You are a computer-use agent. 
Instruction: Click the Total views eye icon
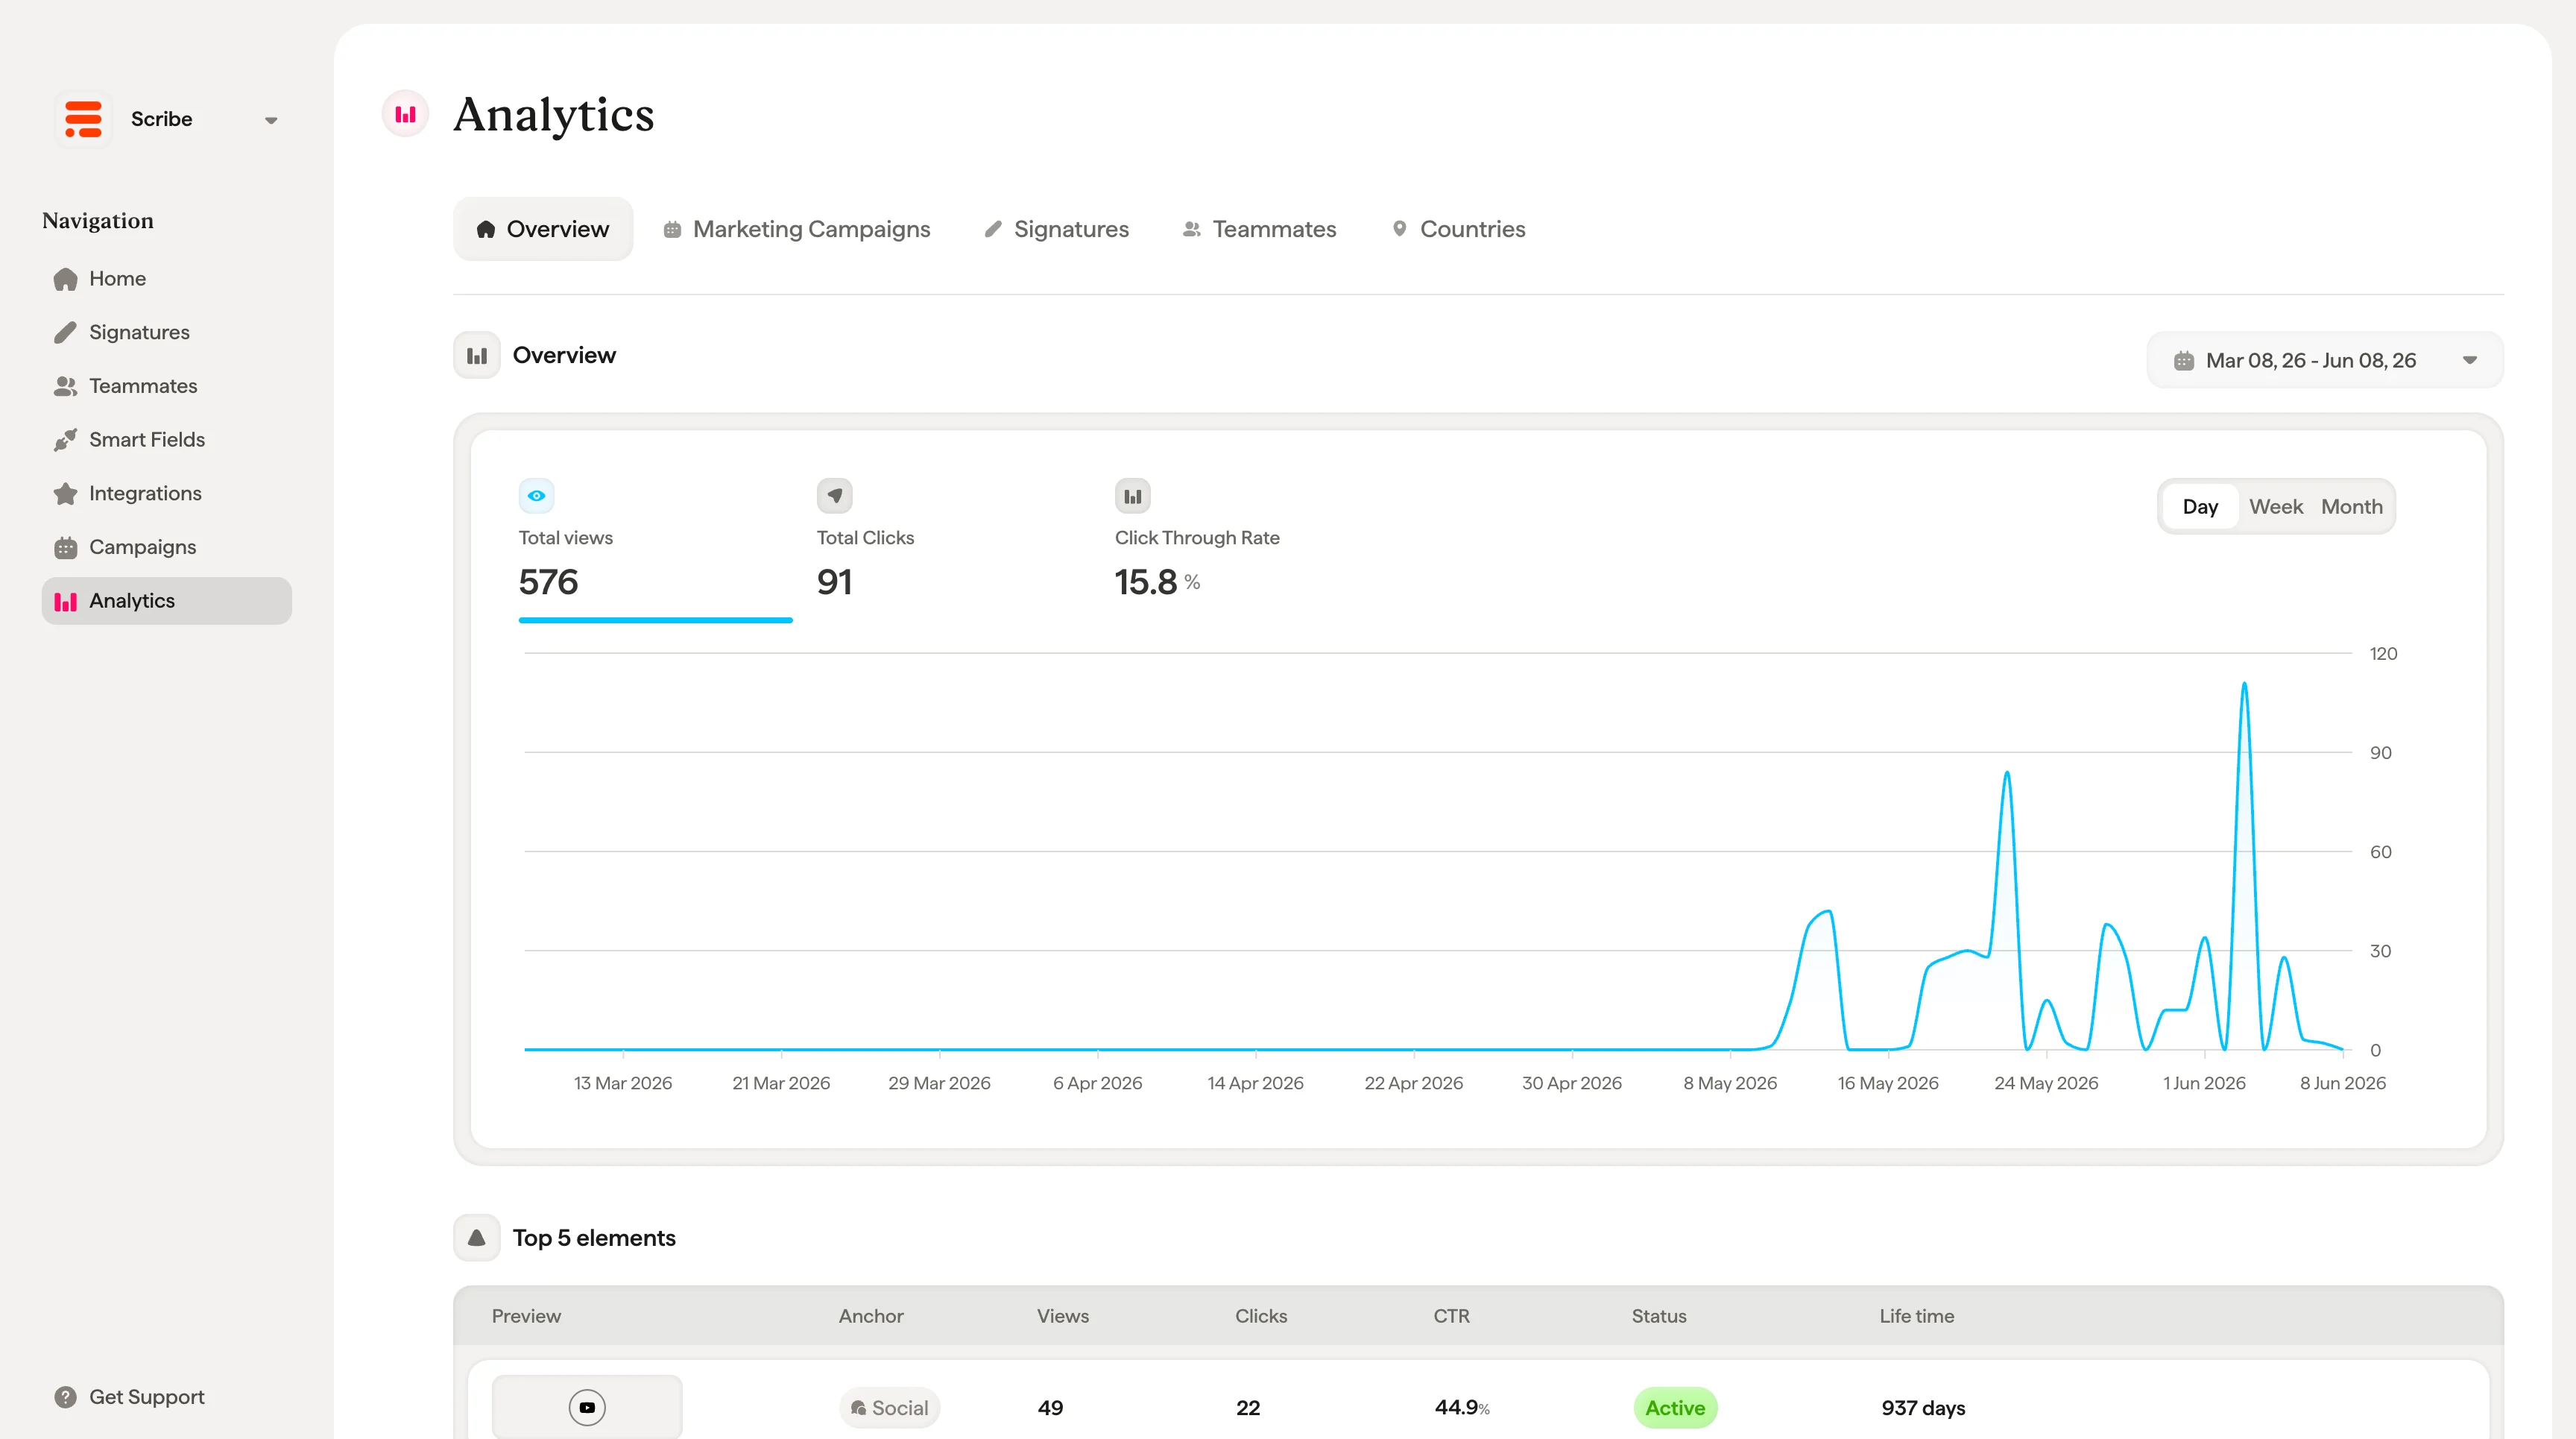(x=537, y=496)
